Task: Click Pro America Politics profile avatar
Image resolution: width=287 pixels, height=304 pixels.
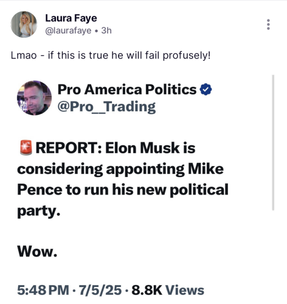Action: click(34, 98)
